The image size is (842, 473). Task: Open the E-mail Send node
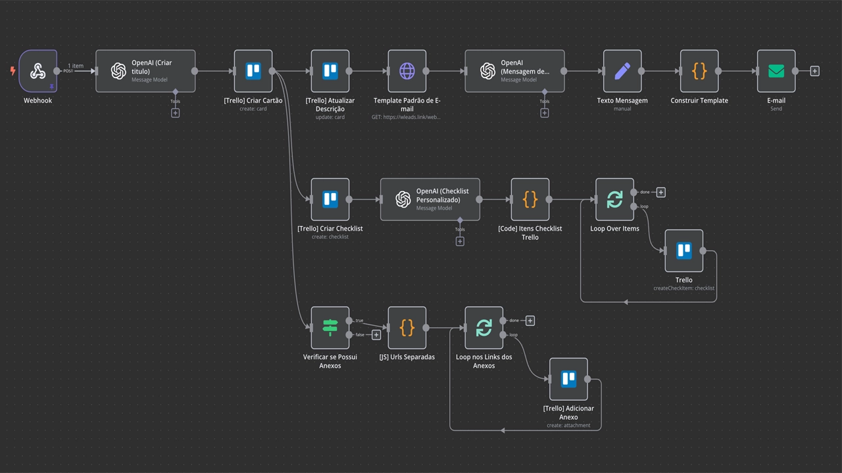pyautogui.click(x=776, y=71)
